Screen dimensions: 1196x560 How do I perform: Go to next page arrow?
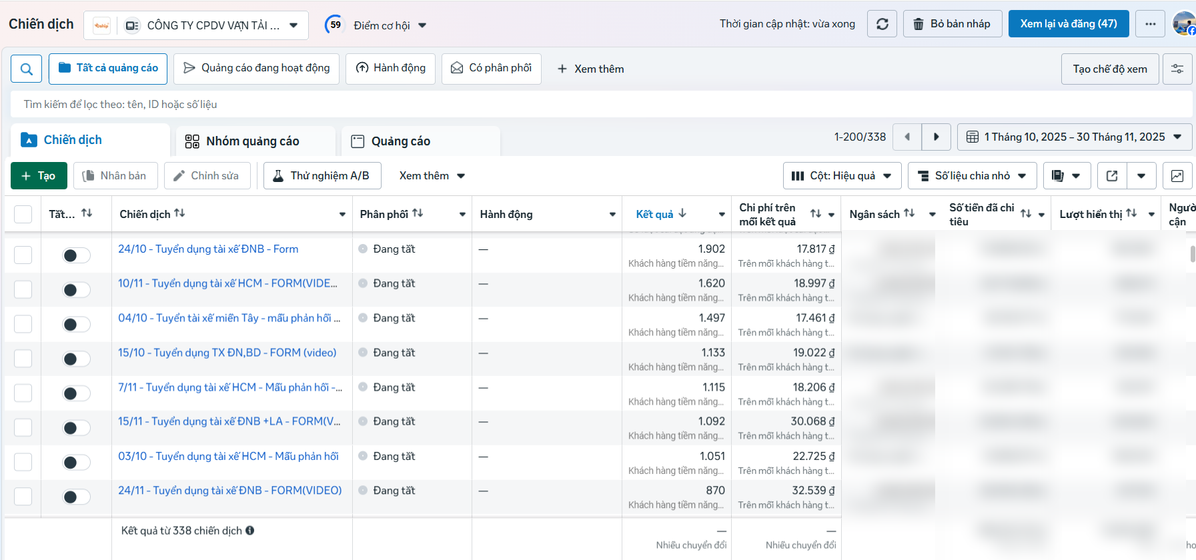(x=936, y=137)
